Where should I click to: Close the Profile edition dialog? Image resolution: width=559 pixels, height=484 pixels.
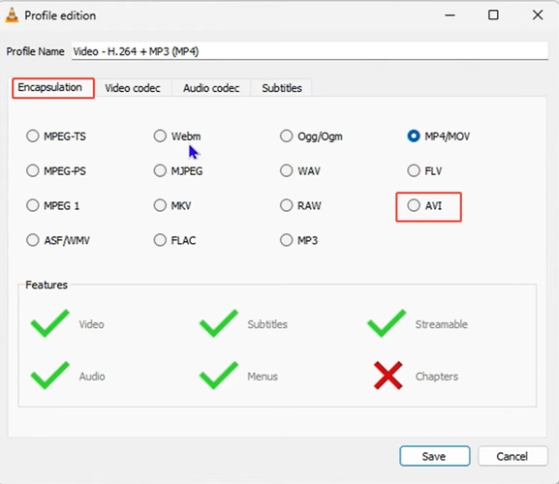tap(538, 15)
